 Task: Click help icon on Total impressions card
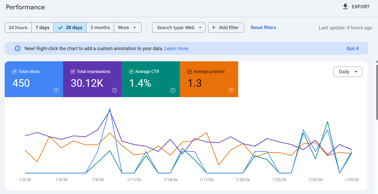[x=114, y=90]
